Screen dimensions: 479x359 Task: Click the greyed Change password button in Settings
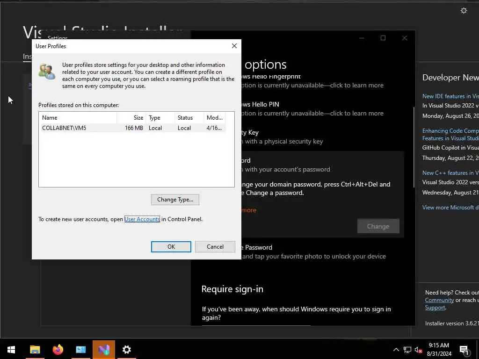378,226
